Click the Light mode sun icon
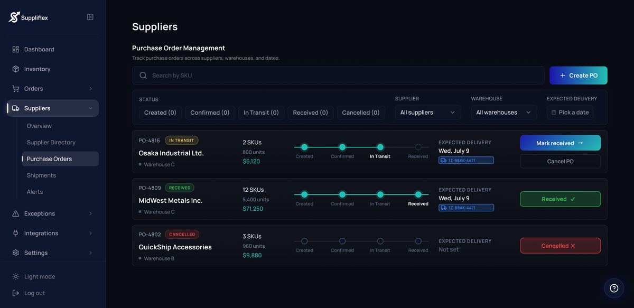 [x=15, y=276]
